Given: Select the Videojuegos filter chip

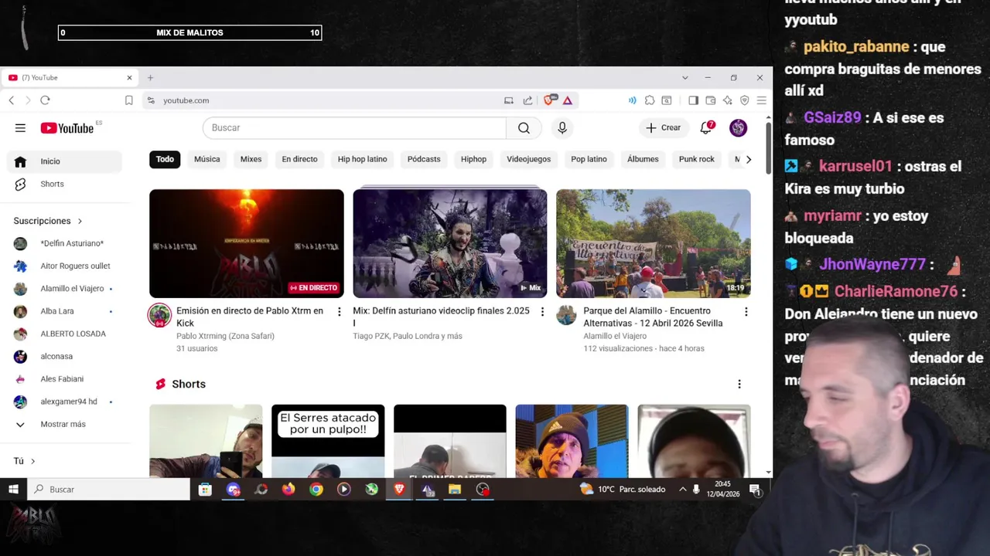Looking at the screenshot, I should click(x=528, y=159).
